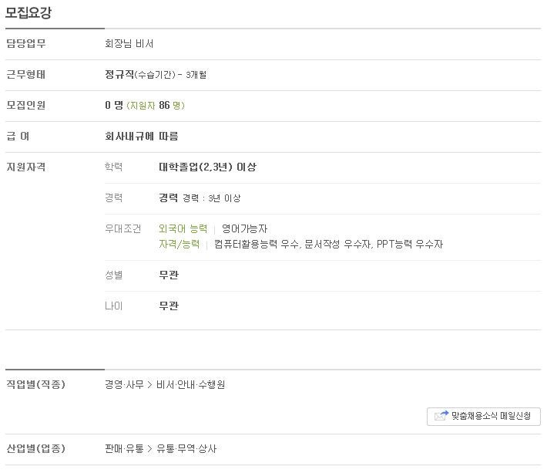The width and height of the screenshot is (547, 473).
Task: Click the 산업별(업종) label
Action: click(36, 448)
